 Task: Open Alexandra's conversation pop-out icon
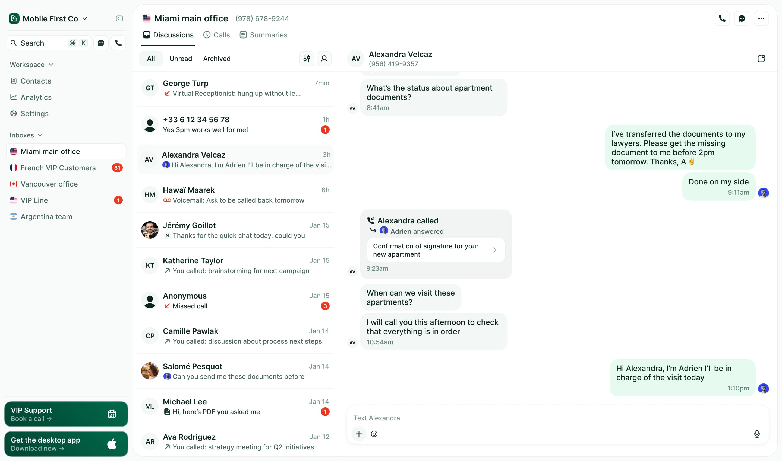(761, 58)
